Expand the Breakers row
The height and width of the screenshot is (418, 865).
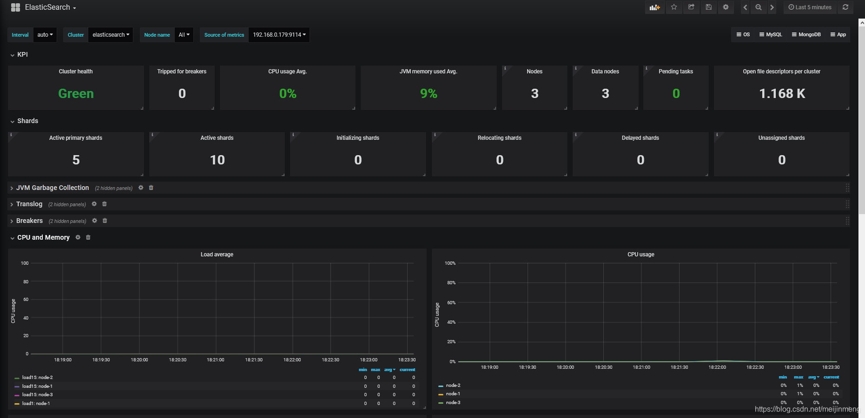[x=26, y=221]
